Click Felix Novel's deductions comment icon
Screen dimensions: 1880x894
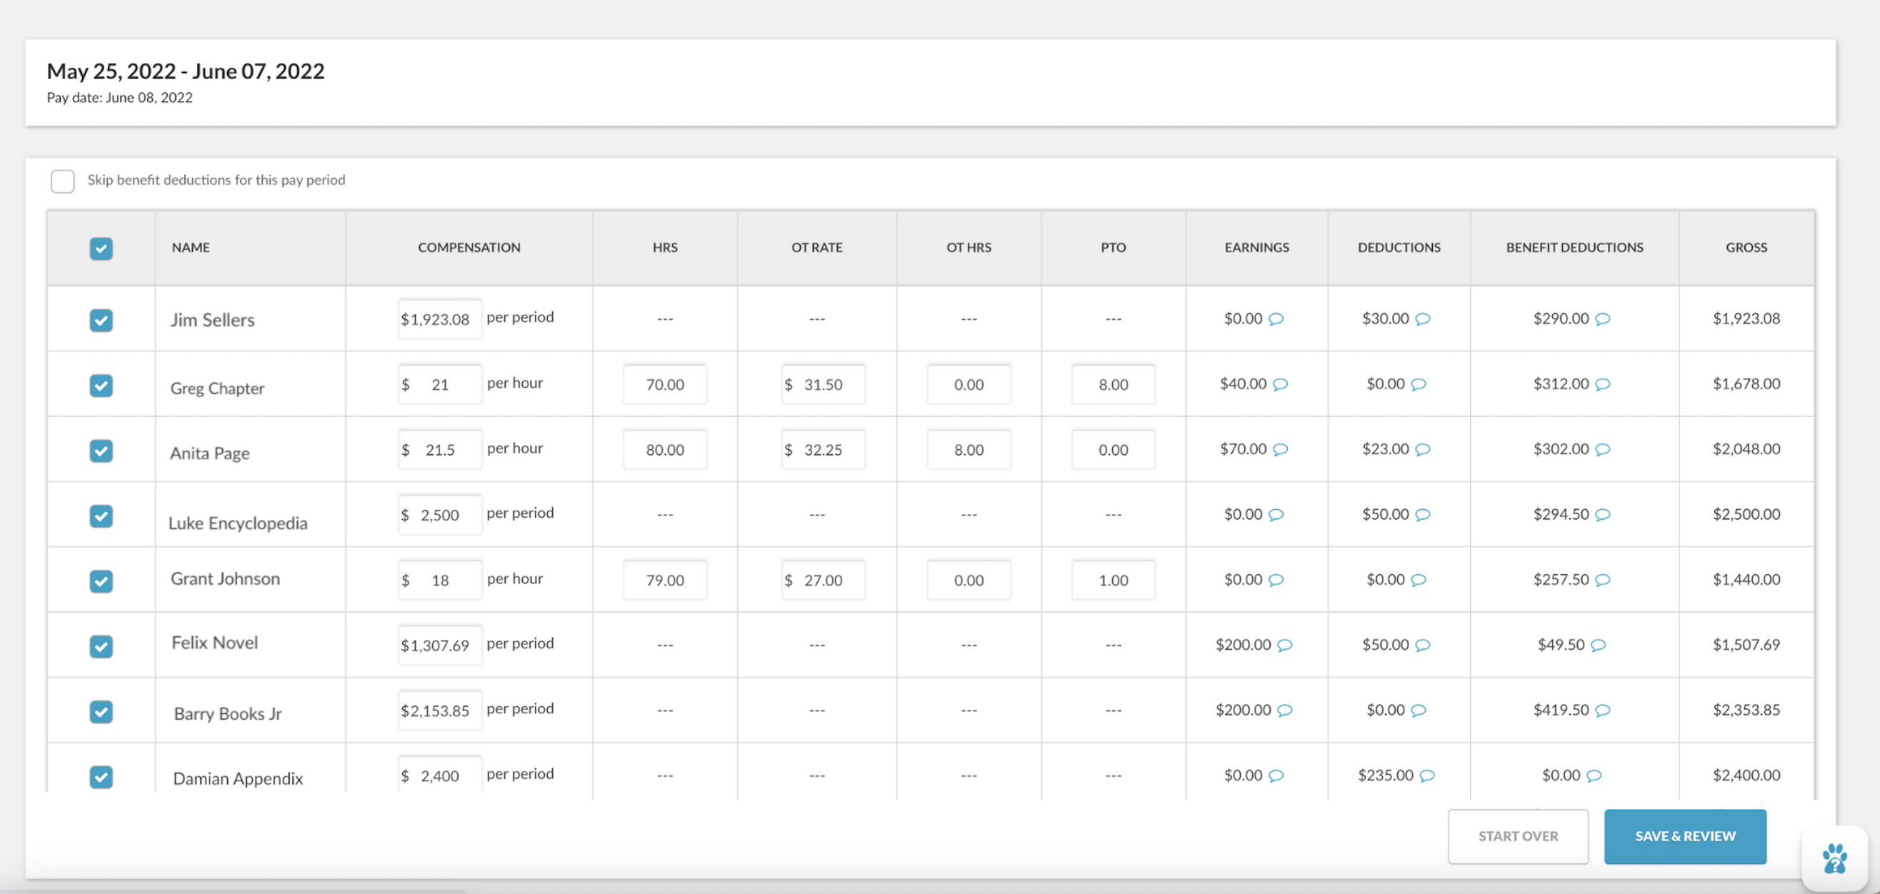click(1423, 645)
